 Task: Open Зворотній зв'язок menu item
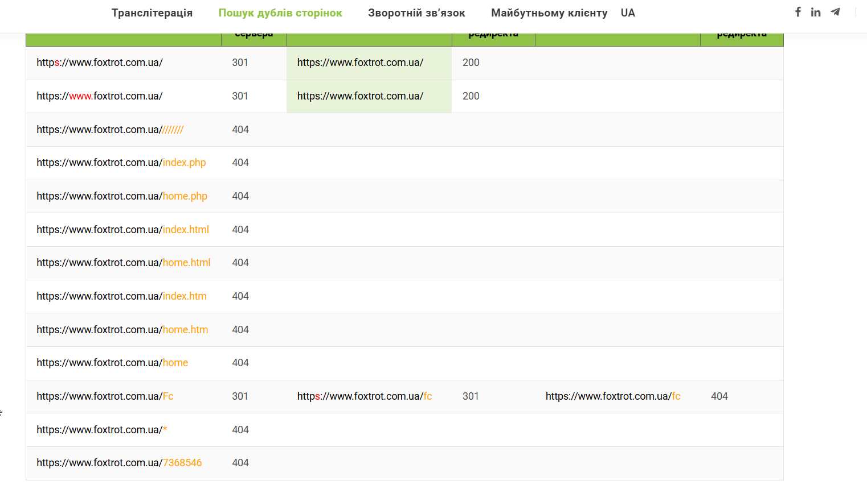416,13
